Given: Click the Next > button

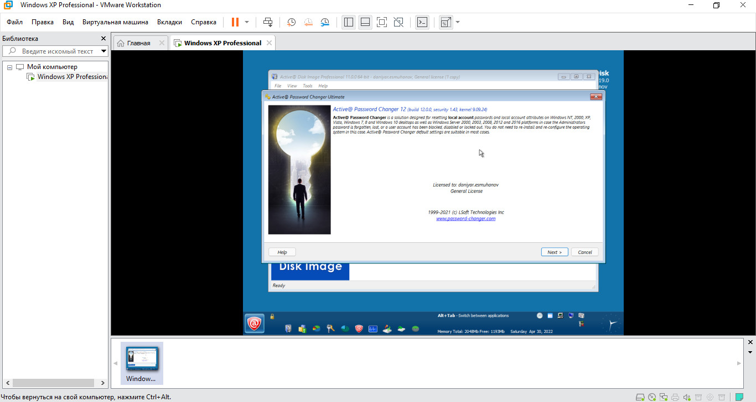Looking at the screenshot, I should [x=555, y=252].
